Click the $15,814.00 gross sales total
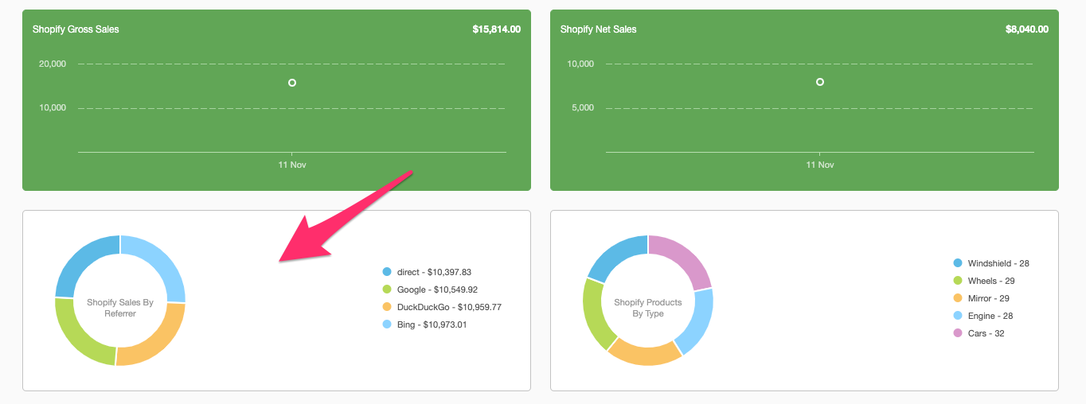The width and height of the screenshot is (1086, 404). [496, 29]
